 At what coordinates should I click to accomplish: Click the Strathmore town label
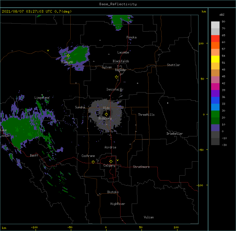tap(141, 167)
